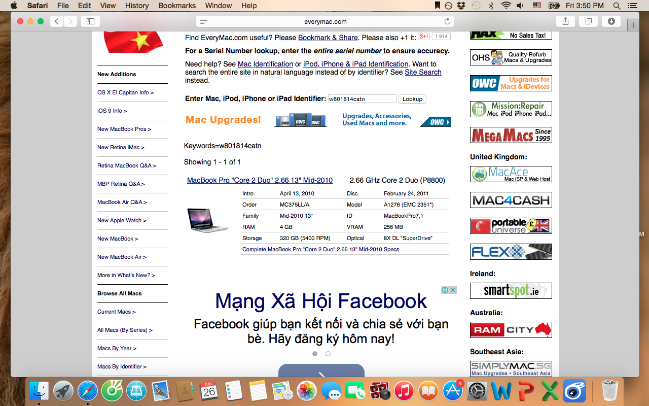Open Messages from the Dock
This screenshot has height=406, width=649.
coord(331,391)
